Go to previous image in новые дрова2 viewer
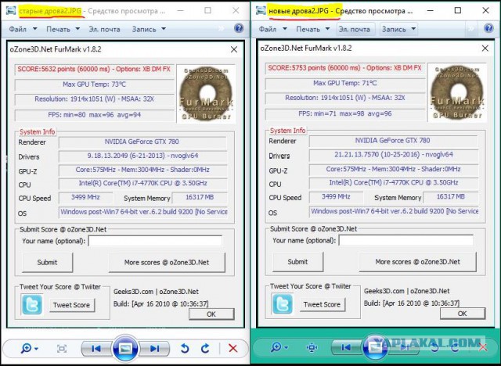This screenshot has height=366, width=501. click(346, 347)
